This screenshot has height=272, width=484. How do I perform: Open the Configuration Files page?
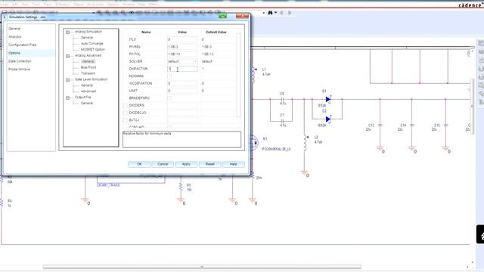tap(22, 45)
